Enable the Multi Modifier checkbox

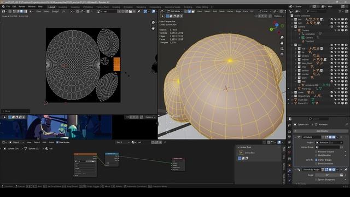(x=316, y=155)
